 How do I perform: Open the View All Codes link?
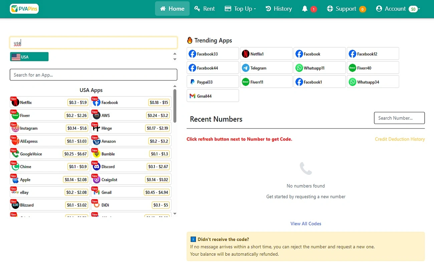[306, 224]
